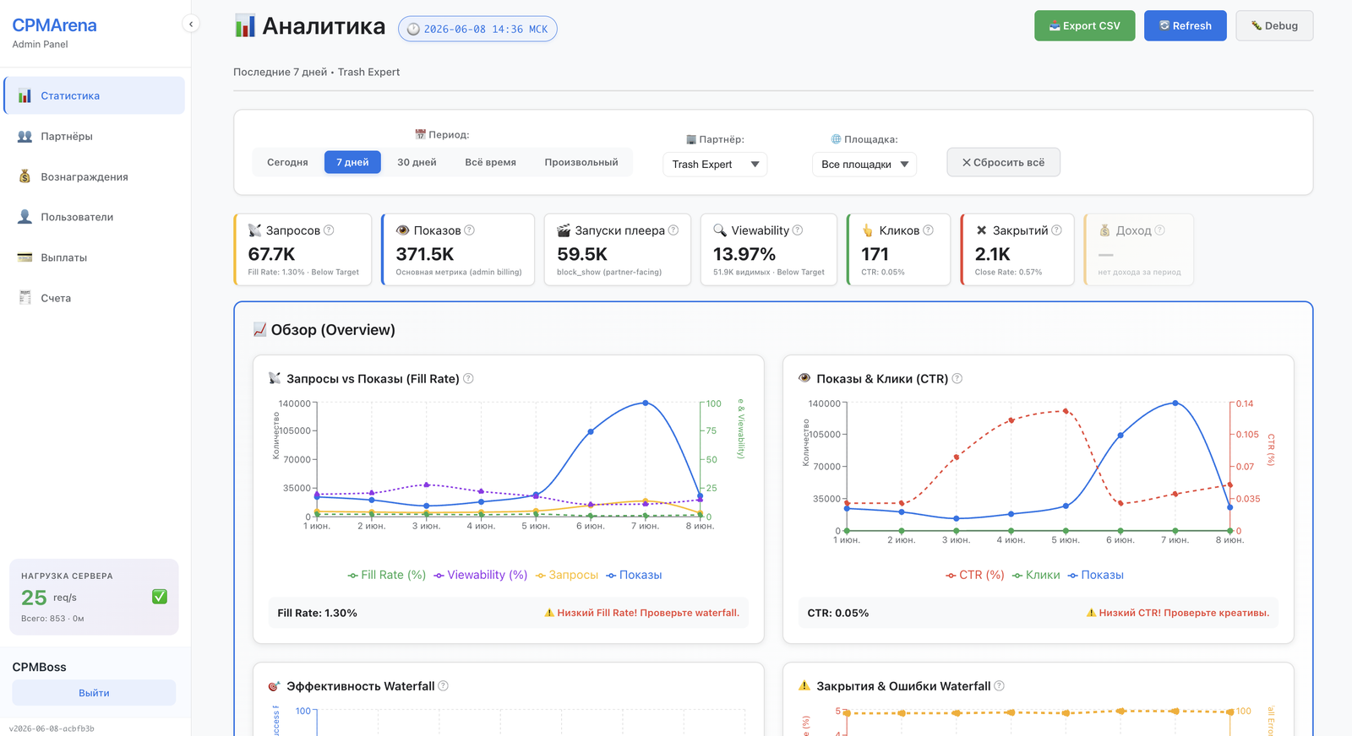Click the green server status checkmark
Screen dimensions: 1352x736
pyautogui.click(x=160, y=597)
